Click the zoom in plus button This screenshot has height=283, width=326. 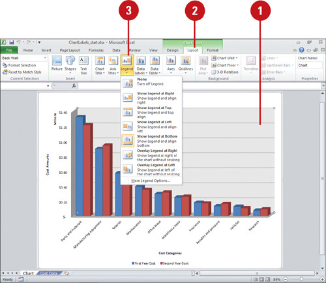pos(322,280)
